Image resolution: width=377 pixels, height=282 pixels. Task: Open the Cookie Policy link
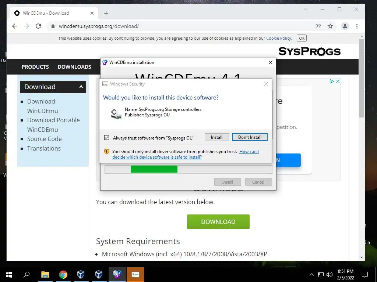278,38
